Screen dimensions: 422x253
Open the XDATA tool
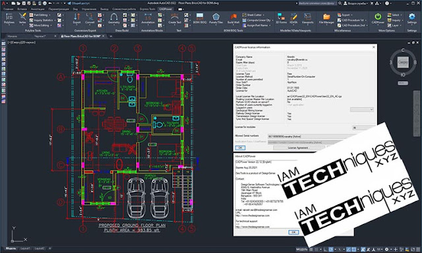(293, 18)
